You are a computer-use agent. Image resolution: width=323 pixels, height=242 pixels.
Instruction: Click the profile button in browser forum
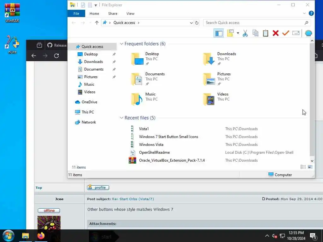(98, 187)
